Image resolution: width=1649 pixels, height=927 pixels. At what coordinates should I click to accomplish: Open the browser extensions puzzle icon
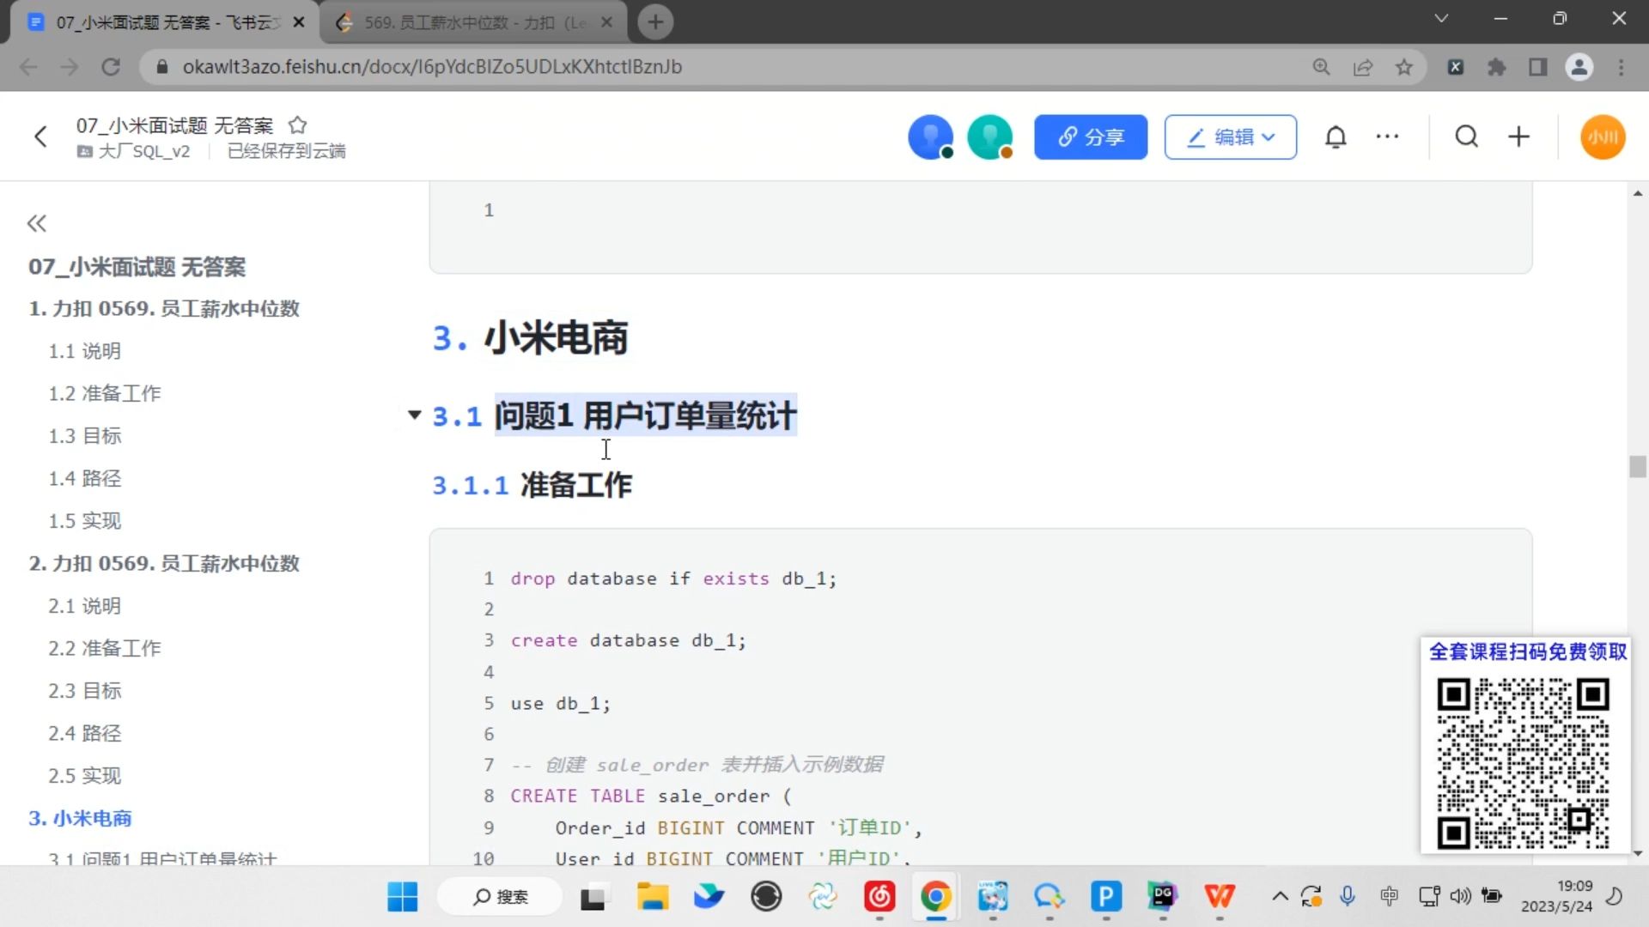pos(1496,67)
